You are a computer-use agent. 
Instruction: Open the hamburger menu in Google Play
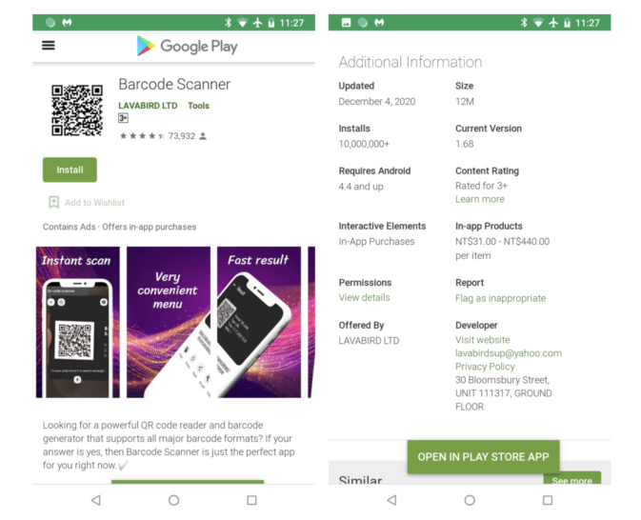[49, 46]
